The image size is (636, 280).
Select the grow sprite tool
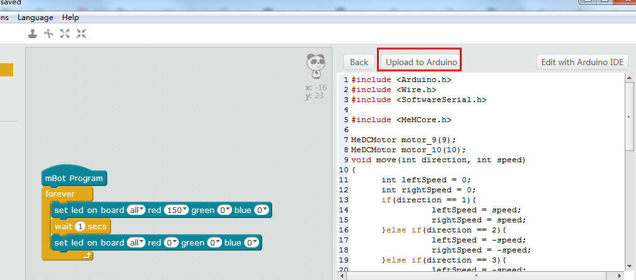[65, 34]
